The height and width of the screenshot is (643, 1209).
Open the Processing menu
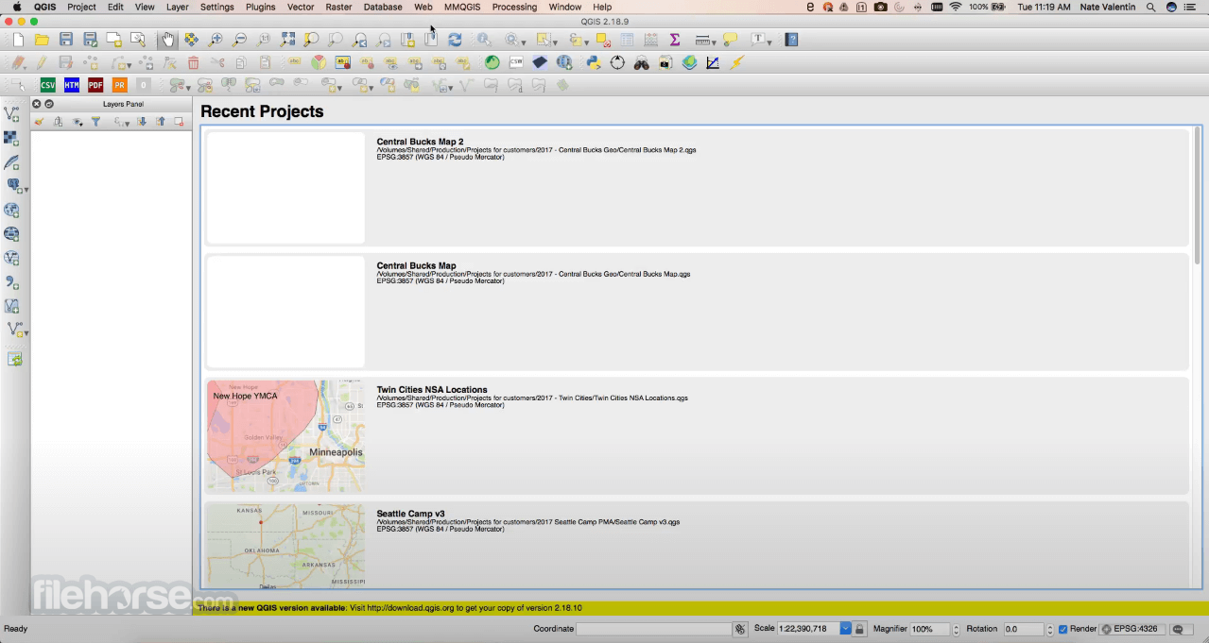tap(514, 7)
